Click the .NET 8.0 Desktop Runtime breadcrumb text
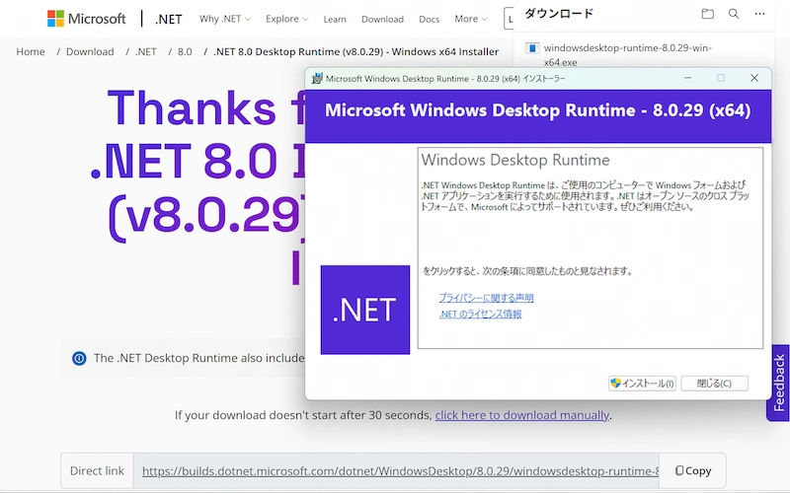790x493 pixels. click(x=355, y=52)
